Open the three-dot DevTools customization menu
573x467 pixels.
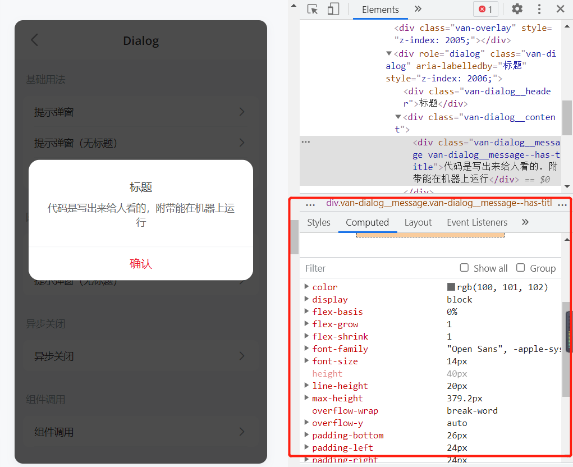point(538,9)
